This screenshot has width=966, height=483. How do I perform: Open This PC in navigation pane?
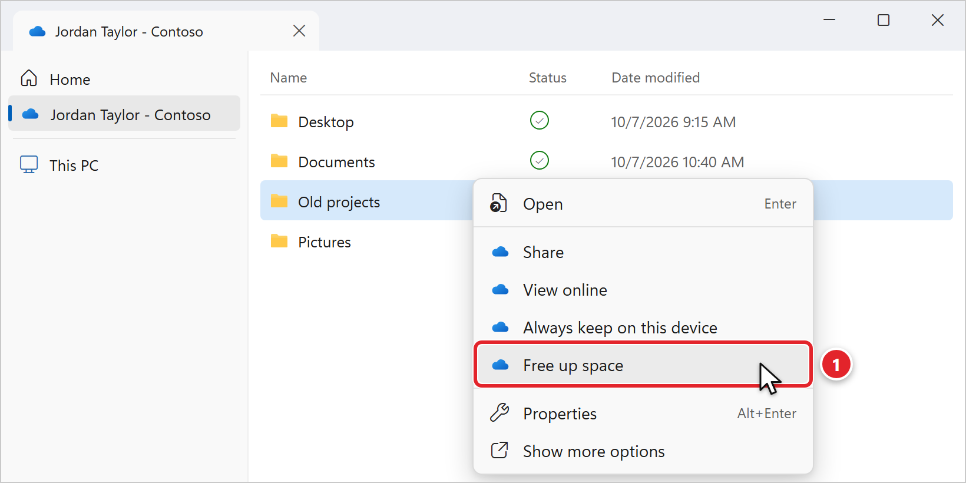pos(124,165)
